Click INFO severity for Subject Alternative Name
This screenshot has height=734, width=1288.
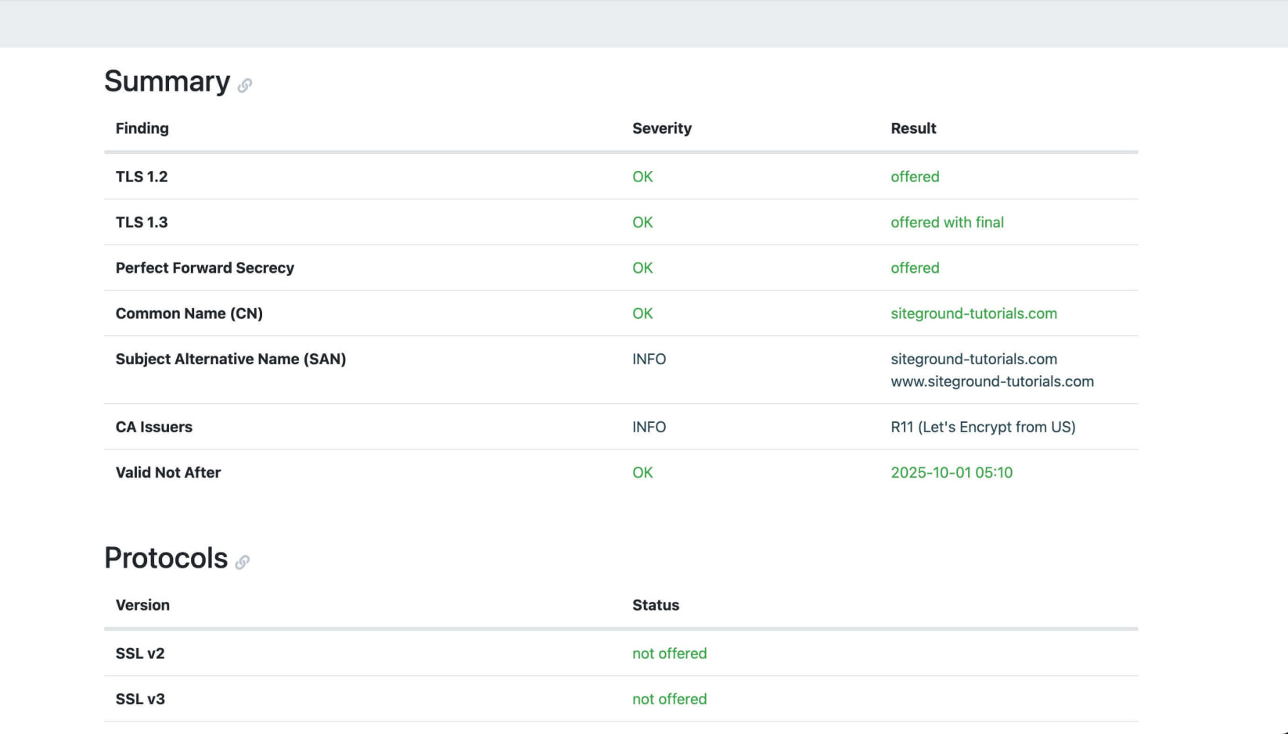point(649,359)
